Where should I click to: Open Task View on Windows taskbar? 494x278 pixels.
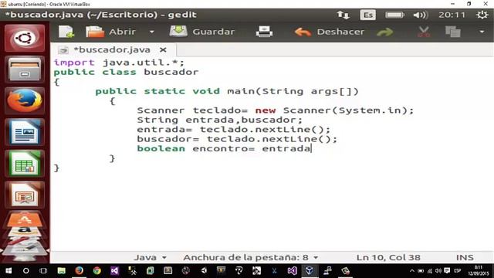click(x=43, y=271)
